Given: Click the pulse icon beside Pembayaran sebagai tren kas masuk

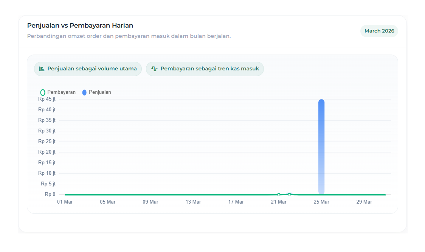Looking at the screenshot, I should [154, 69].
